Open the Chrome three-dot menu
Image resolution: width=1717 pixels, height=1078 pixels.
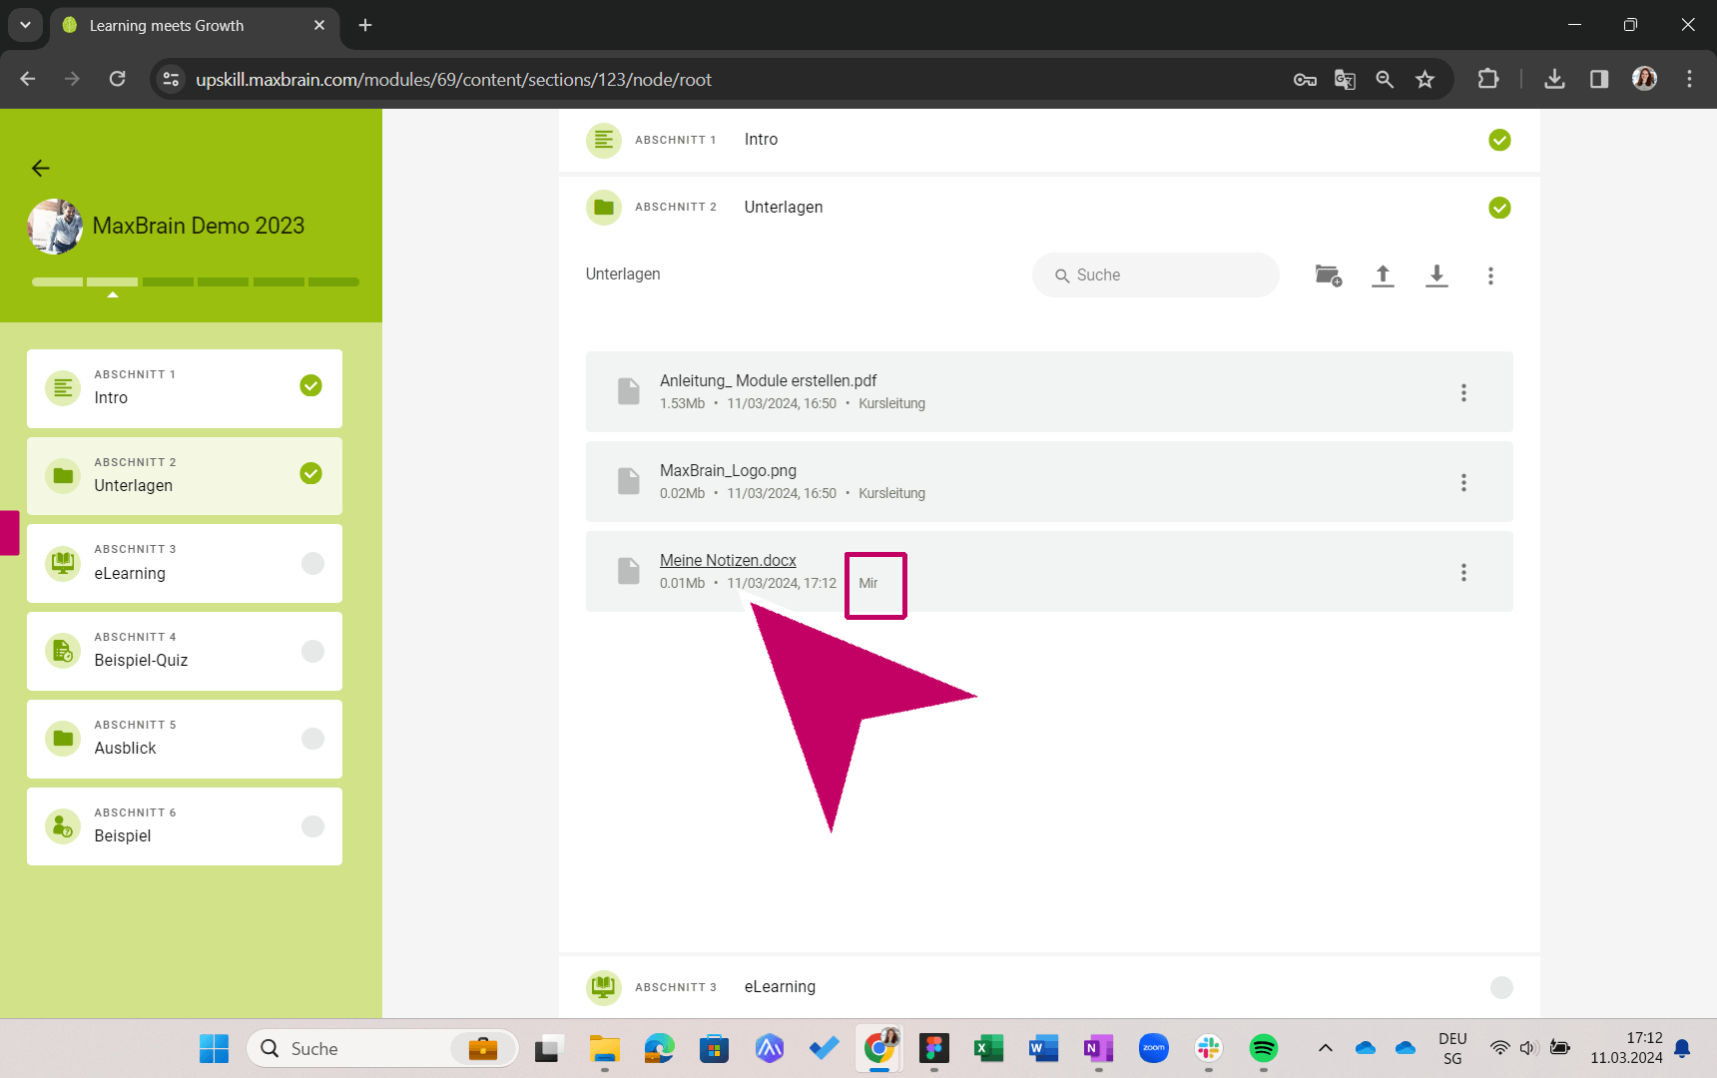(1689, 79)
